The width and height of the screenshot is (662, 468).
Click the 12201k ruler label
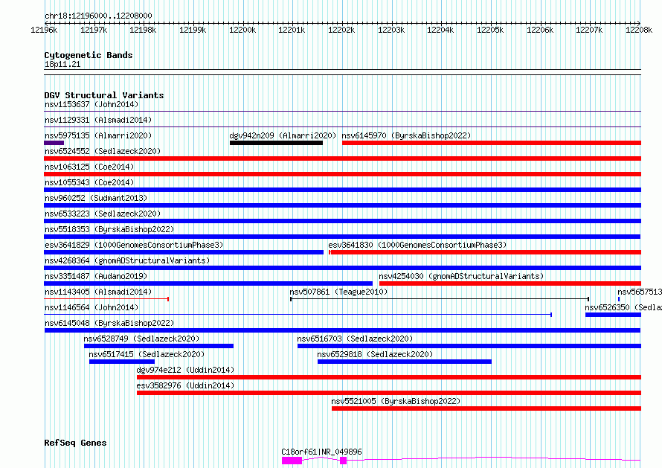pos(292,30)
